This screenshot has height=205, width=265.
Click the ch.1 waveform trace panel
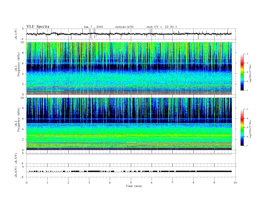click(131, 34)
